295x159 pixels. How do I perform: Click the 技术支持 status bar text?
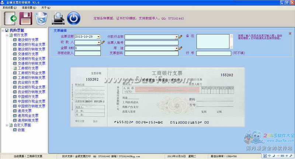pyautogui.click(x=101, y=156)
